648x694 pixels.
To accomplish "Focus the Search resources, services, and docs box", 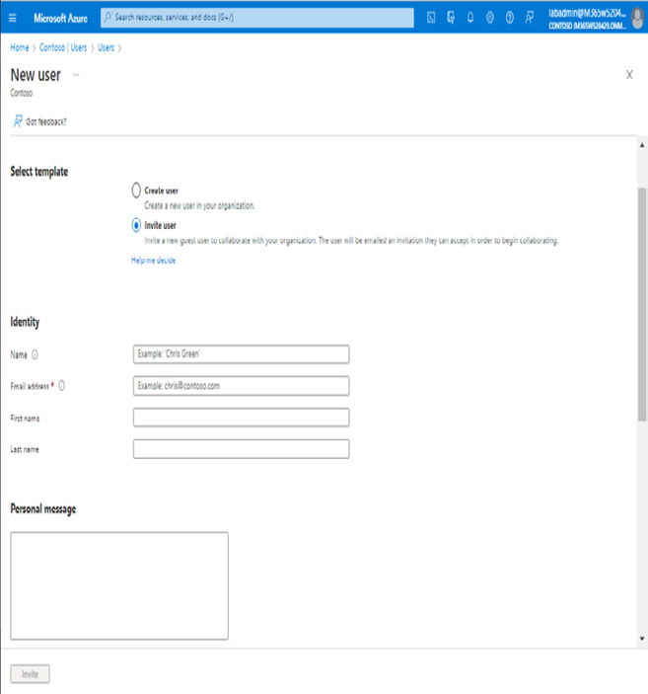I will pos(257,18).
